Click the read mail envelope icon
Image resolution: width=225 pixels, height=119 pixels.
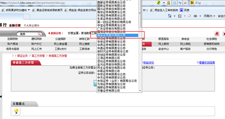pos(189,16)
